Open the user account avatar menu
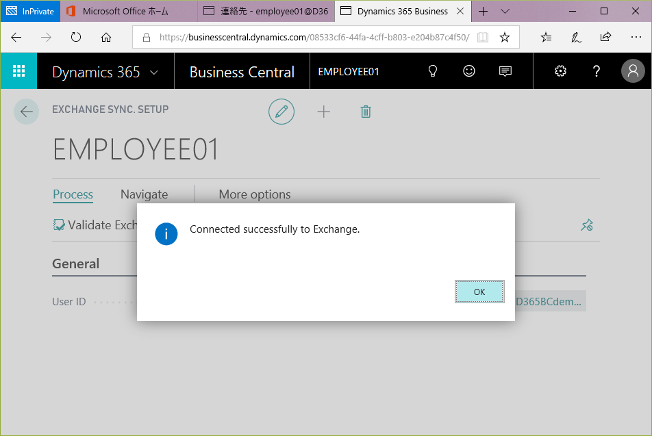Viewport: 652px width, 436px height. [x=633, y=71]
